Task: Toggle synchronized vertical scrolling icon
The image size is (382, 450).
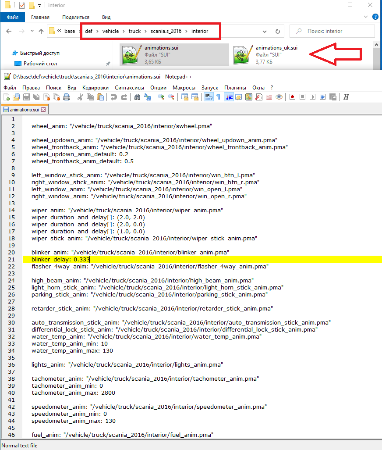Action: (x=185, y=97)
